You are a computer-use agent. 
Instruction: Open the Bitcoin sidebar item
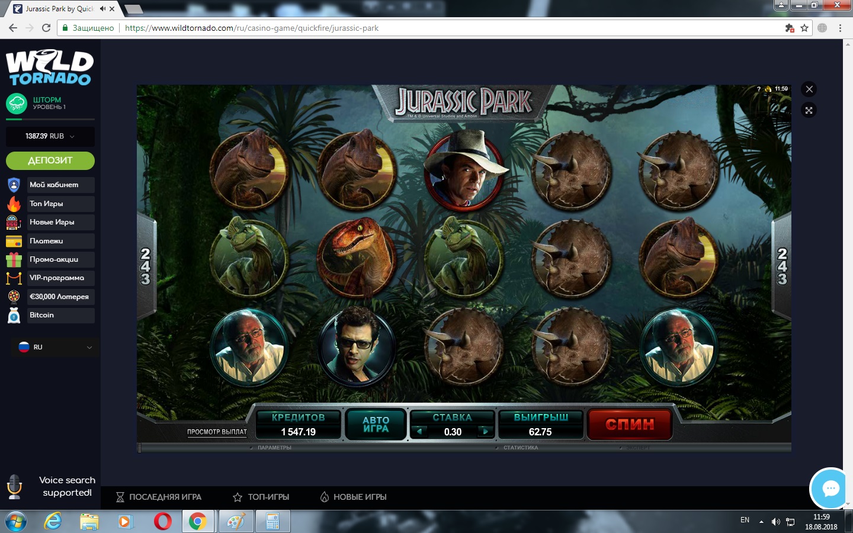[61, 315]
